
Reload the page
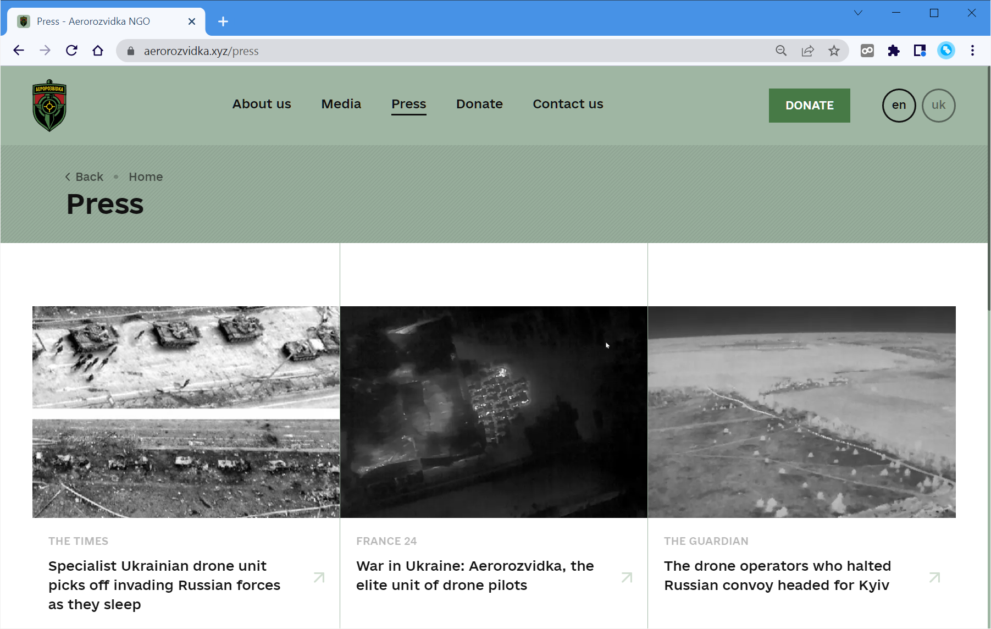coord(71,51)
